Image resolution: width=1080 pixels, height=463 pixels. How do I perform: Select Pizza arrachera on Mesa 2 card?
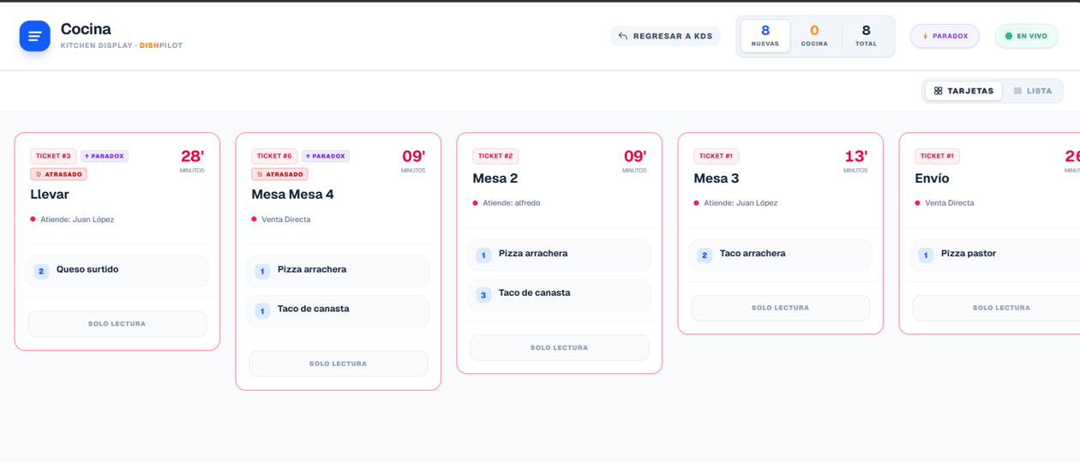(560, 255)
